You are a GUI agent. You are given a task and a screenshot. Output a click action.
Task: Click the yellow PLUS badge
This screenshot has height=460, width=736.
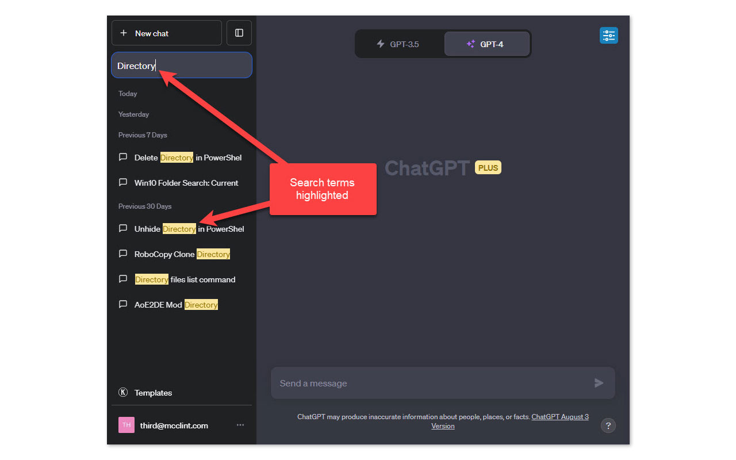point(488,168)
